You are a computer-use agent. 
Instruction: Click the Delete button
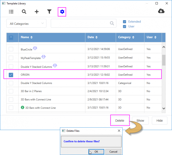pyautogui.click(x=120, y=121)
